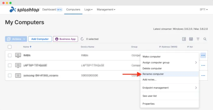Open the Logs dropdown menu

[x=89, y=10]
